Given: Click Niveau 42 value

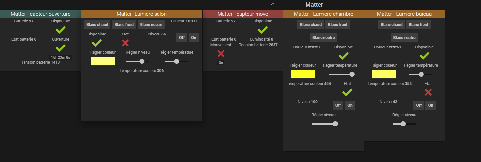Looking at the screenshot, I should click(x=389, y=102).
